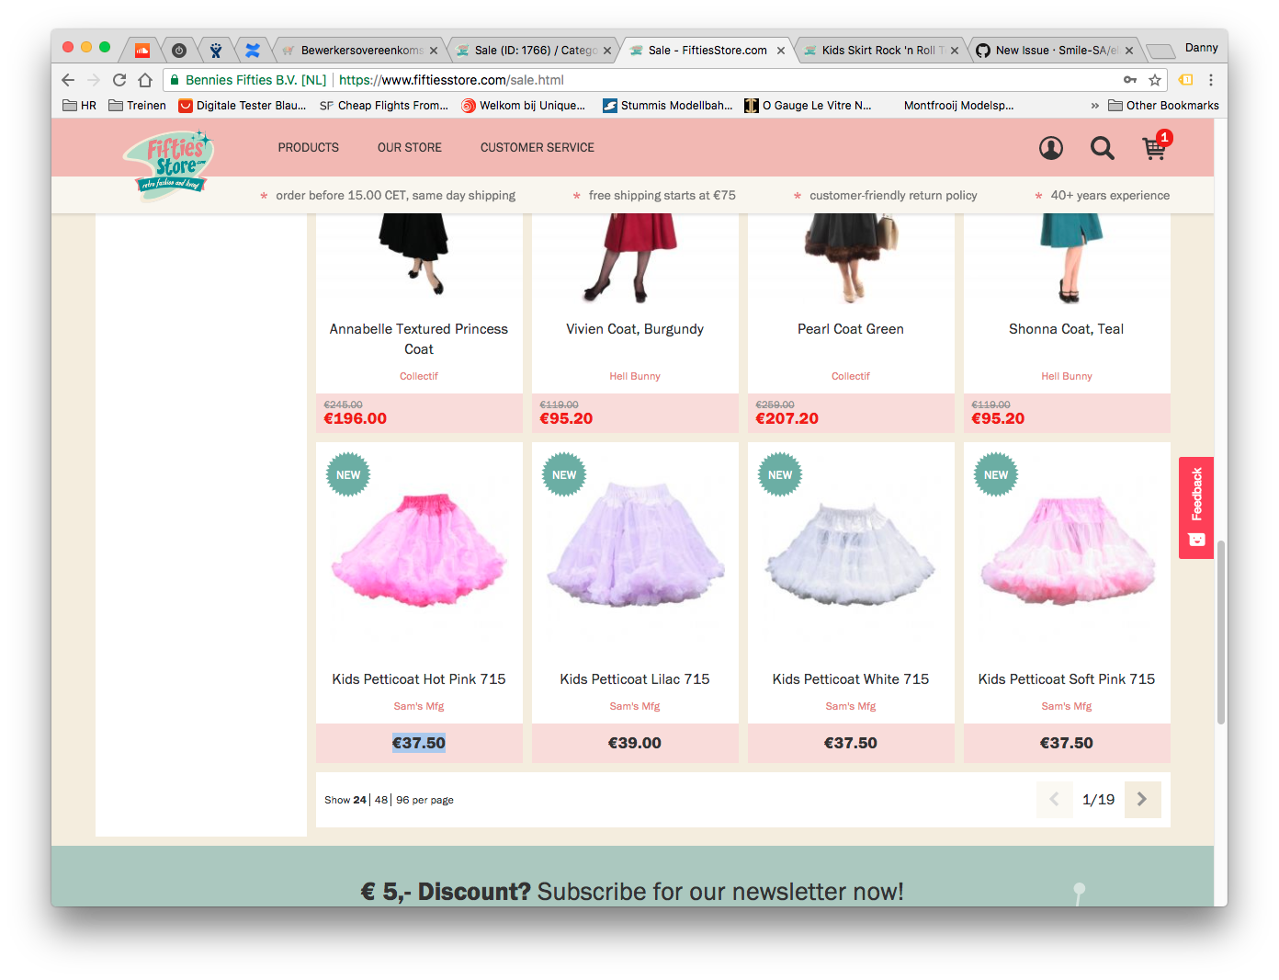
Task: Click the page vertical scrollbar thumb
Action: 1221,632
